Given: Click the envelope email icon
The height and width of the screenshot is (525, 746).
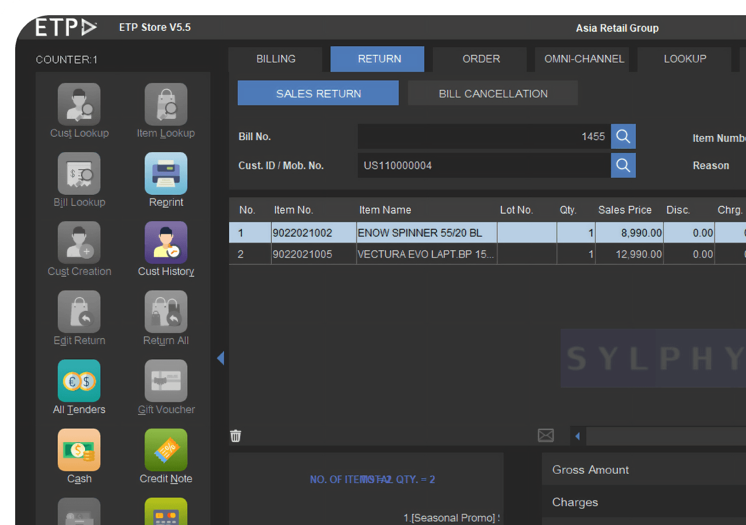Looking at the screenshot, I should pyautogui.click(x=546, y=436).
